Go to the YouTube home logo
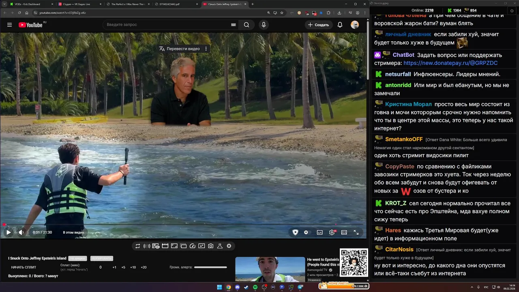519x292 pixels. (30, 25)
